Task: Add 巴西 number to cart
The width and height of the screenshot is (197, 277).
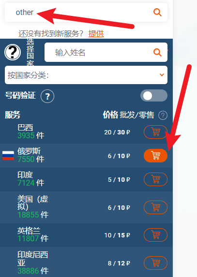Action: [x=156, y=132]
